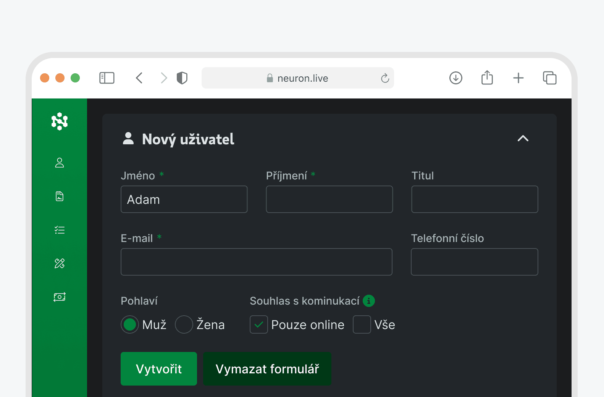Select the Muž radio button
The width and height of the screenshot is (604, 397).
[x=130, y=324]
